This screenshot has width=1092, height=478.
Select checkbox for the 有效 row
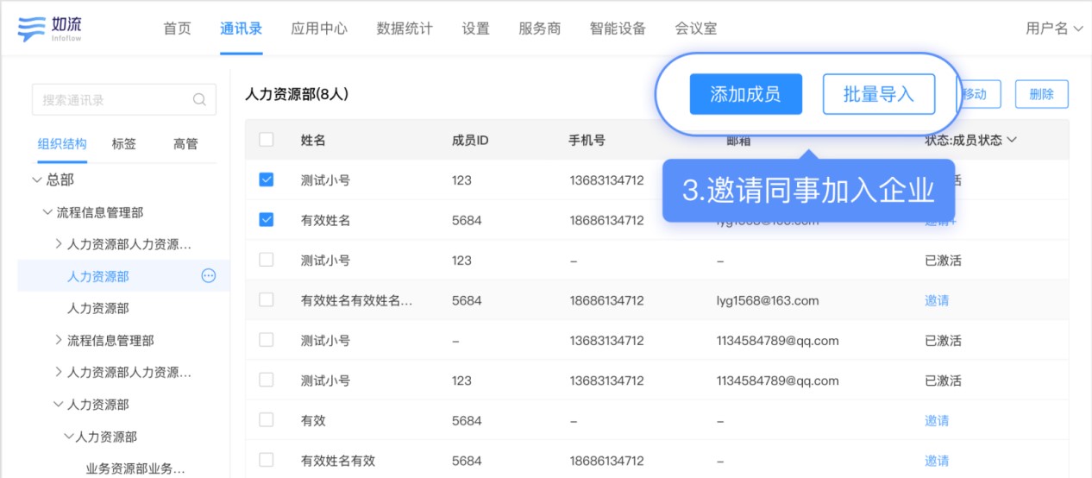tap(267, 420)
